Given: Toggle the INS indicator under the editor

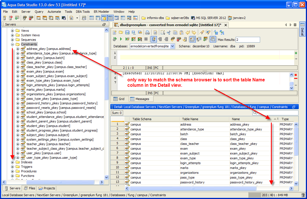Looking at the screenshot, I should click(x=150, y=68).
